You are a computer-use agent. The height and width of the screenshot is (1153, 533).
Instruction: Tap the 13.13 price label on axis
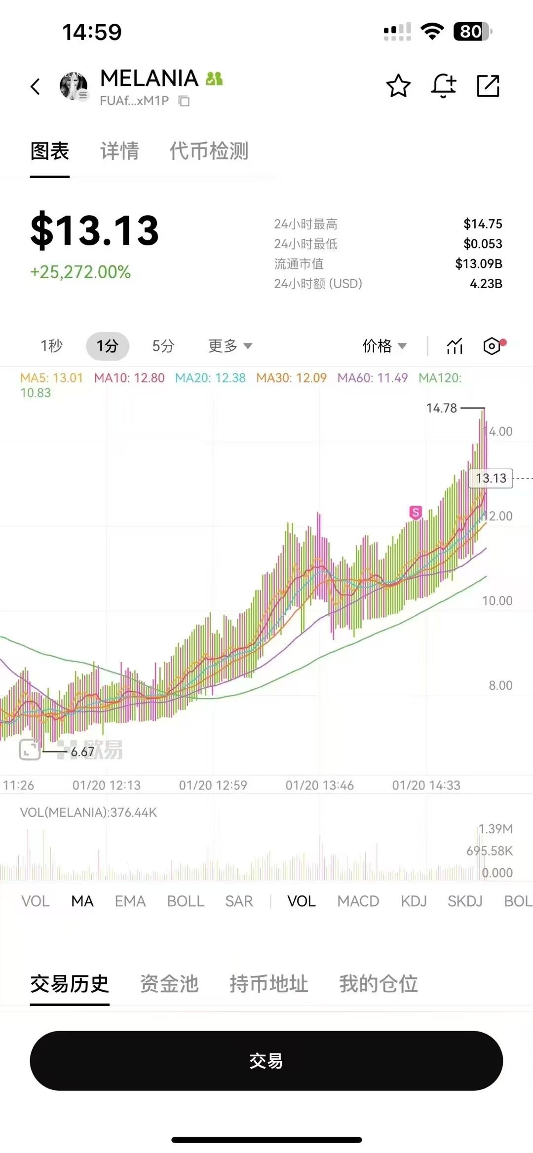[x=492, y=478]
